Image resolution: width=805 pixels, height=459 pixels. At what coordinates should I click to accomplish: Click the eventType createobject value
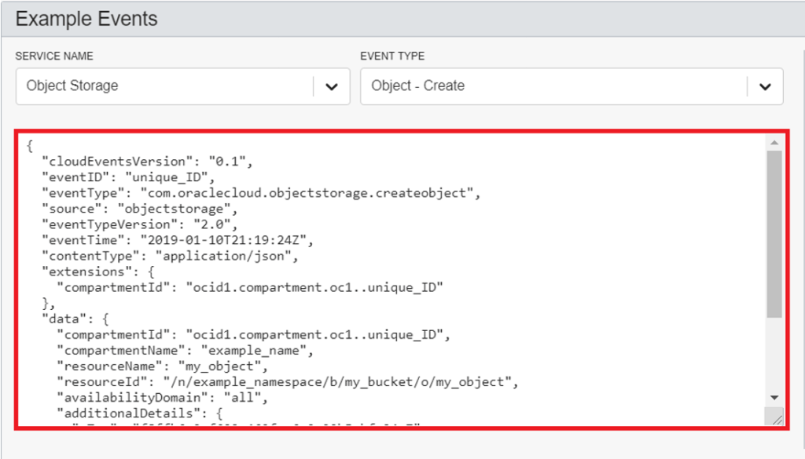coord(310,192)
